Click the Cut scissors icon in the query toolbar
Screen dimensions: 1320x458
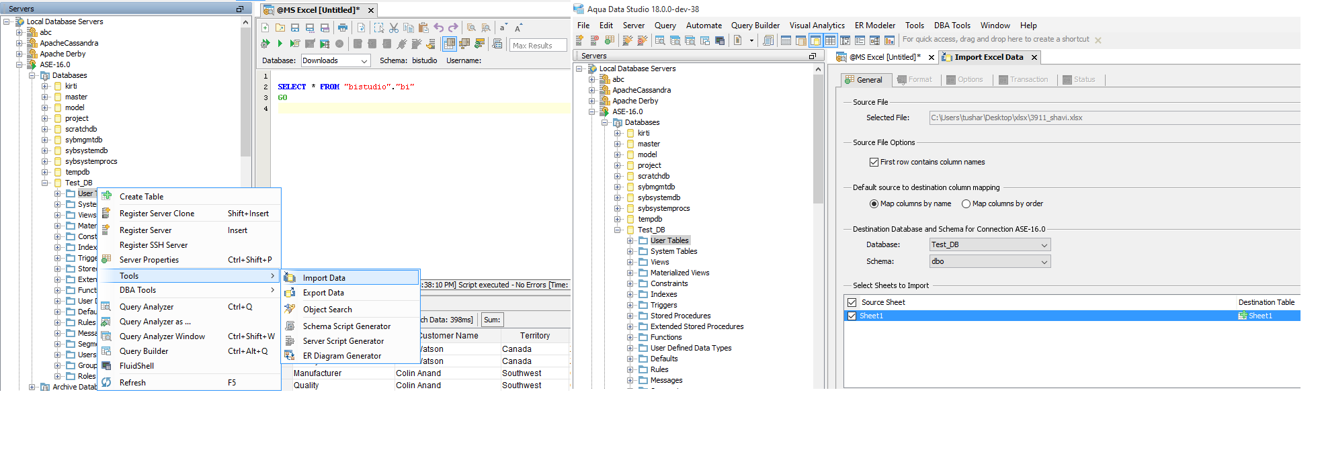pos(394,28)
